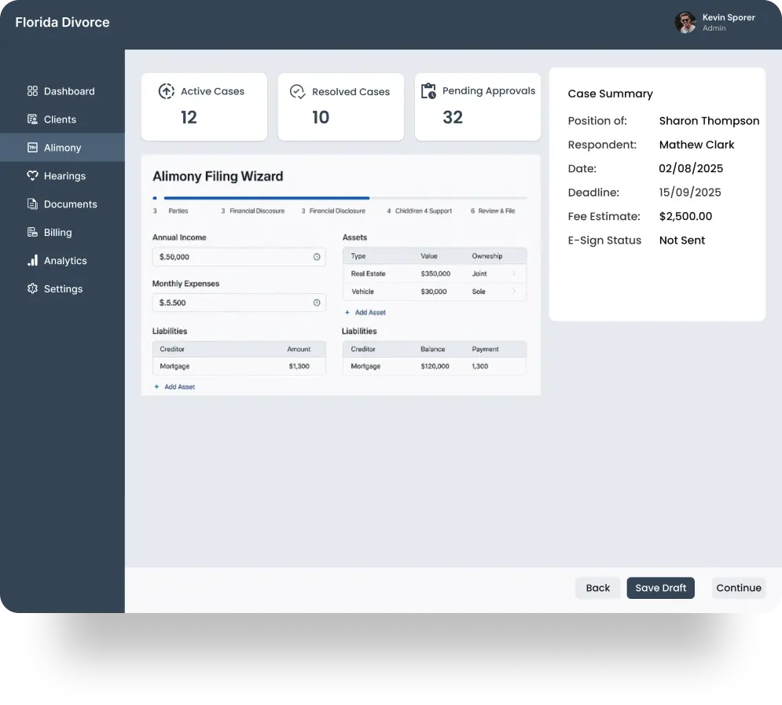Open Kevin Sporer profile avatar

pos(685,22)
